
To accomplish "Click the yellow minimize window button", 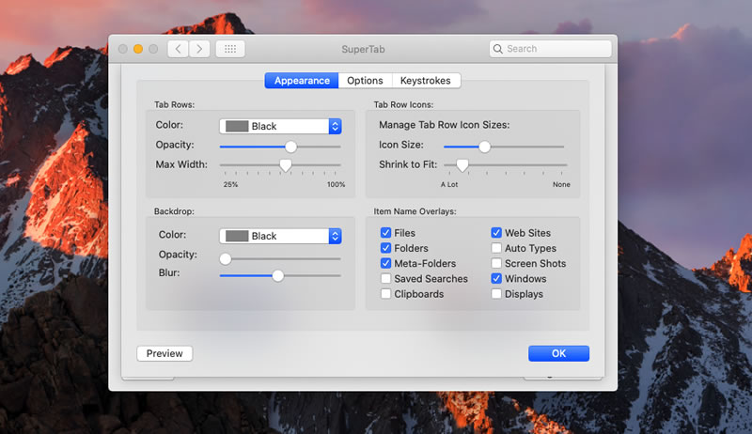I will point(138,49).
